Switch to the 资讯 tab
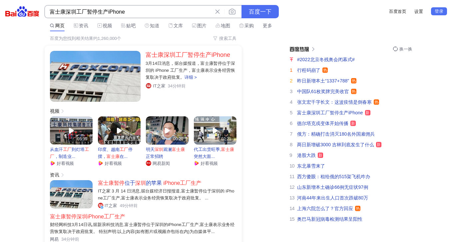The image size is (455, 242). point(81,26)
